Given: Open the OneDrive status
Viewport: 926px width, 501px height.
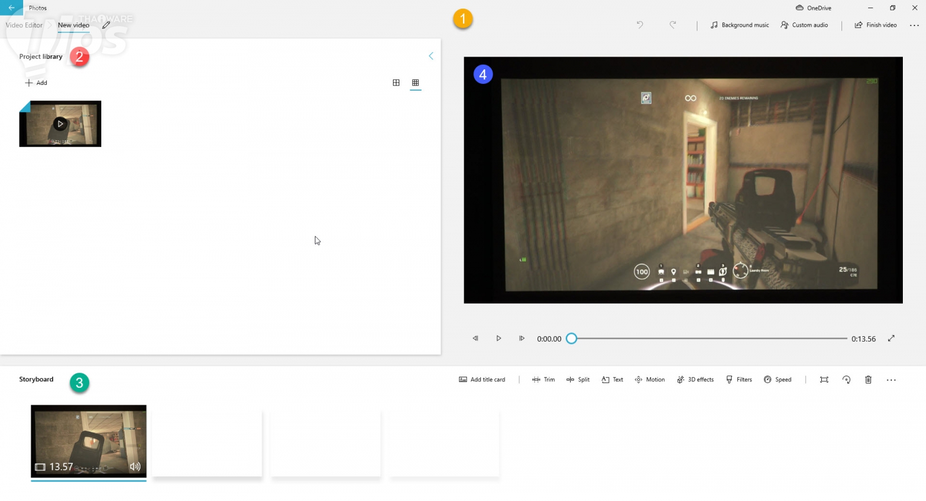Looking at the screenshot, I should (813, 8).
